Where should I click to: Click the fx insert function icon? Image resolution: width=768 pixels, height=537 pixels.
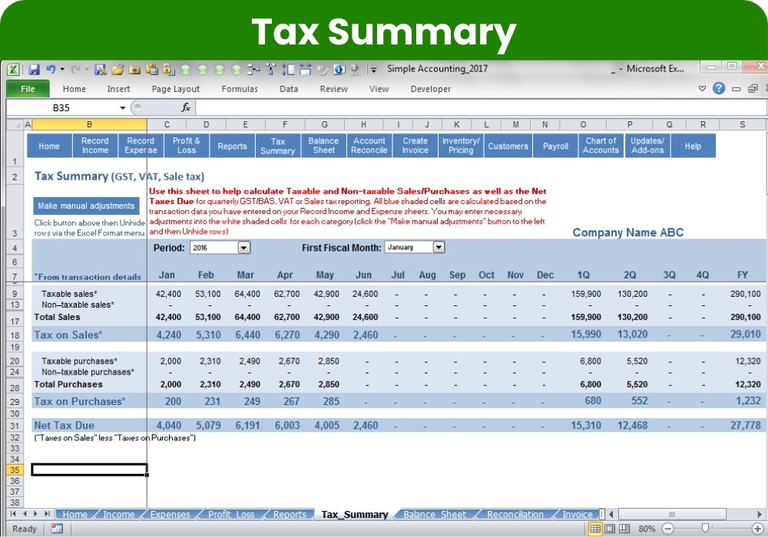[186, 108]
